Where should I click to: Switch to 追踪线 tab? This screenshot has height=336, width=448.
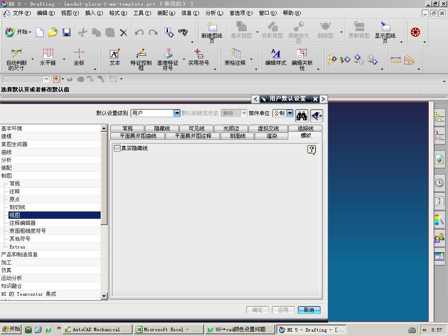[x=305, y=129]
